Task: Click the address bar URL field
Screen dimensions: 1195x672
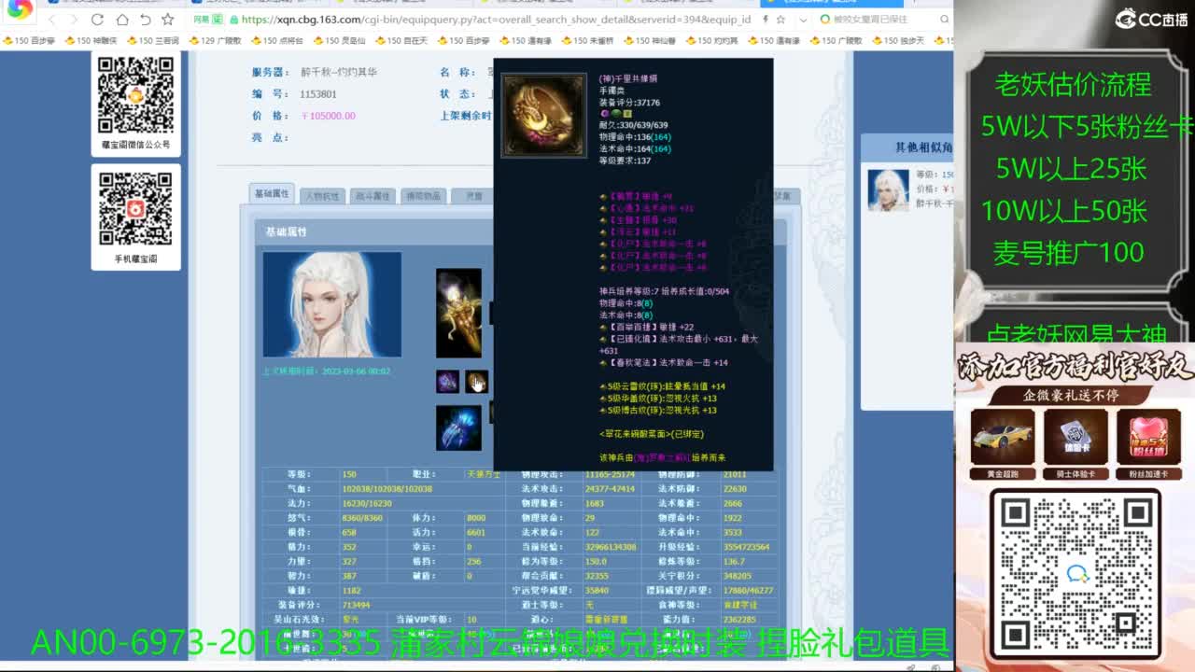Action: [x=495, y=20]
